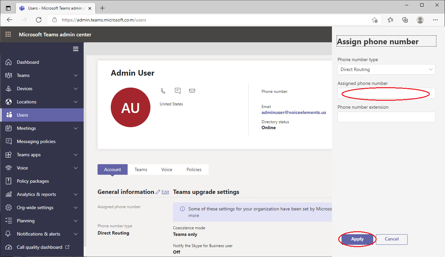Click the Messaging policies chat icon

point(9,141)
